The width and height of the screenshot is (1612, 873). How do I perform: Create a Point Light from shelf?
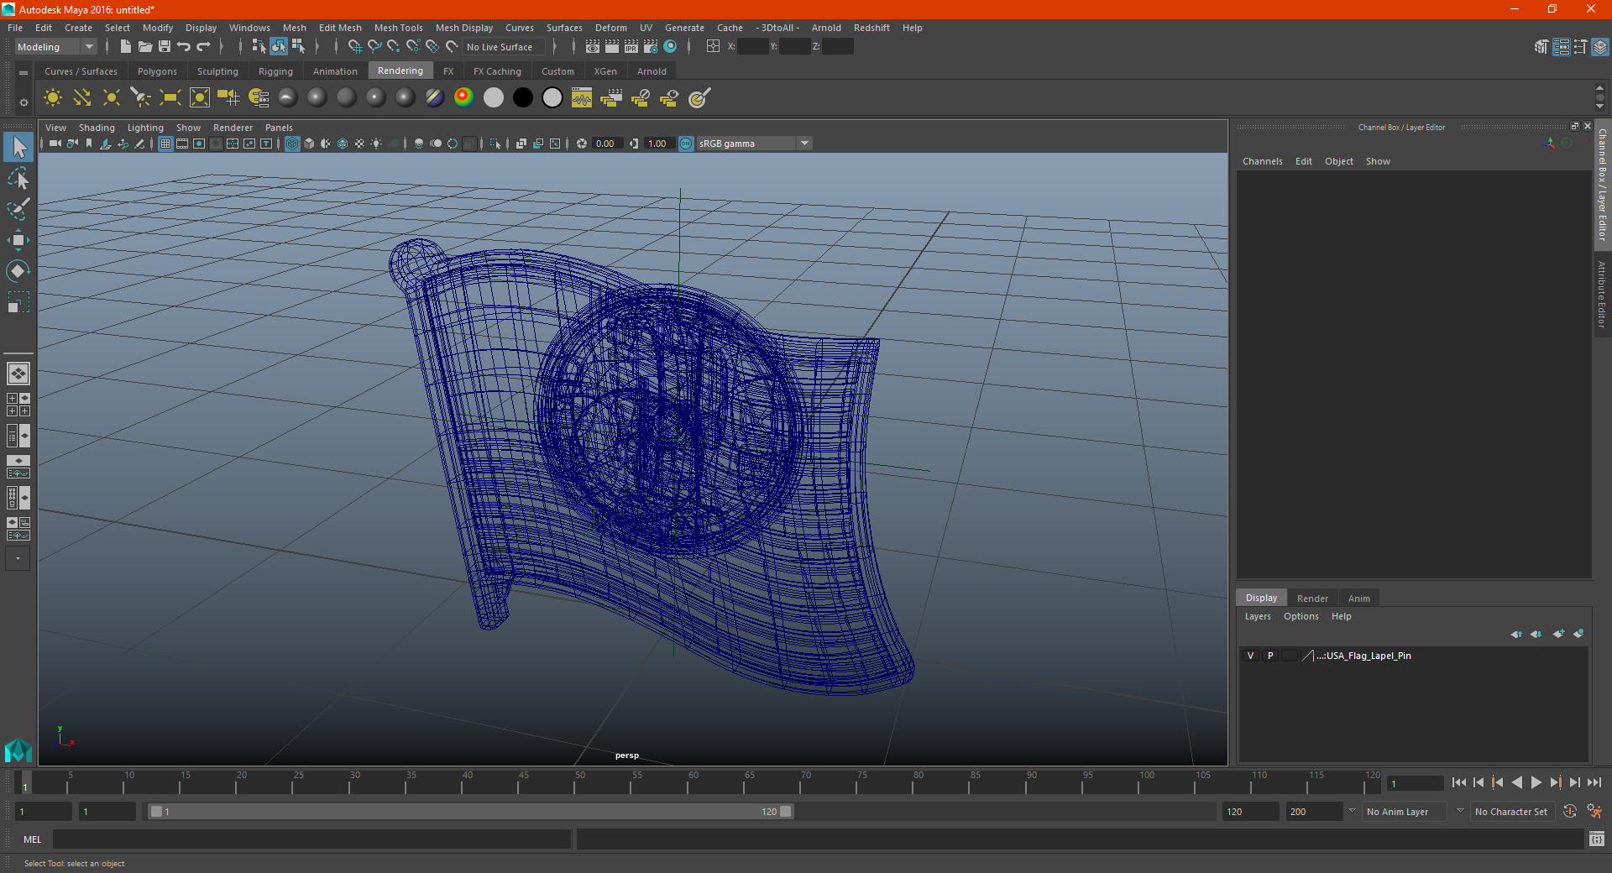tap(111, 98)
